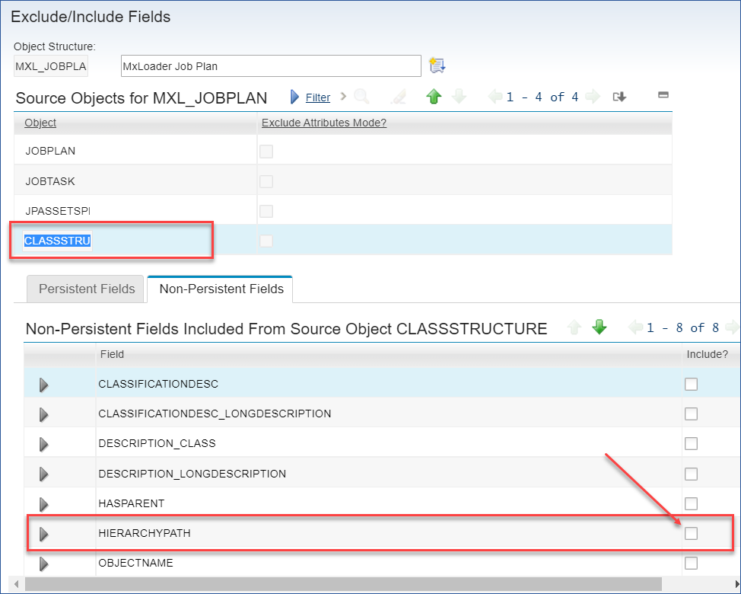This screenshot has height=594, width=741.
Task: Click the search magnifier icon in Source Objects
Action: coord(361,97)
